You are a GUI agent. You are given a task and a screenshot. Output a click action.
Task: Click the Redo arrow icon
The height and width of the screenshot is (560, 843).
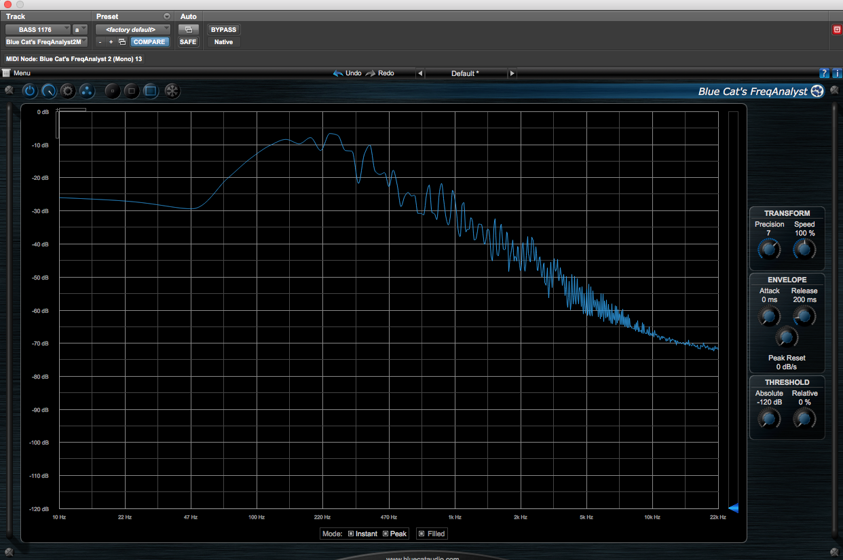click(x=371, y=73)
